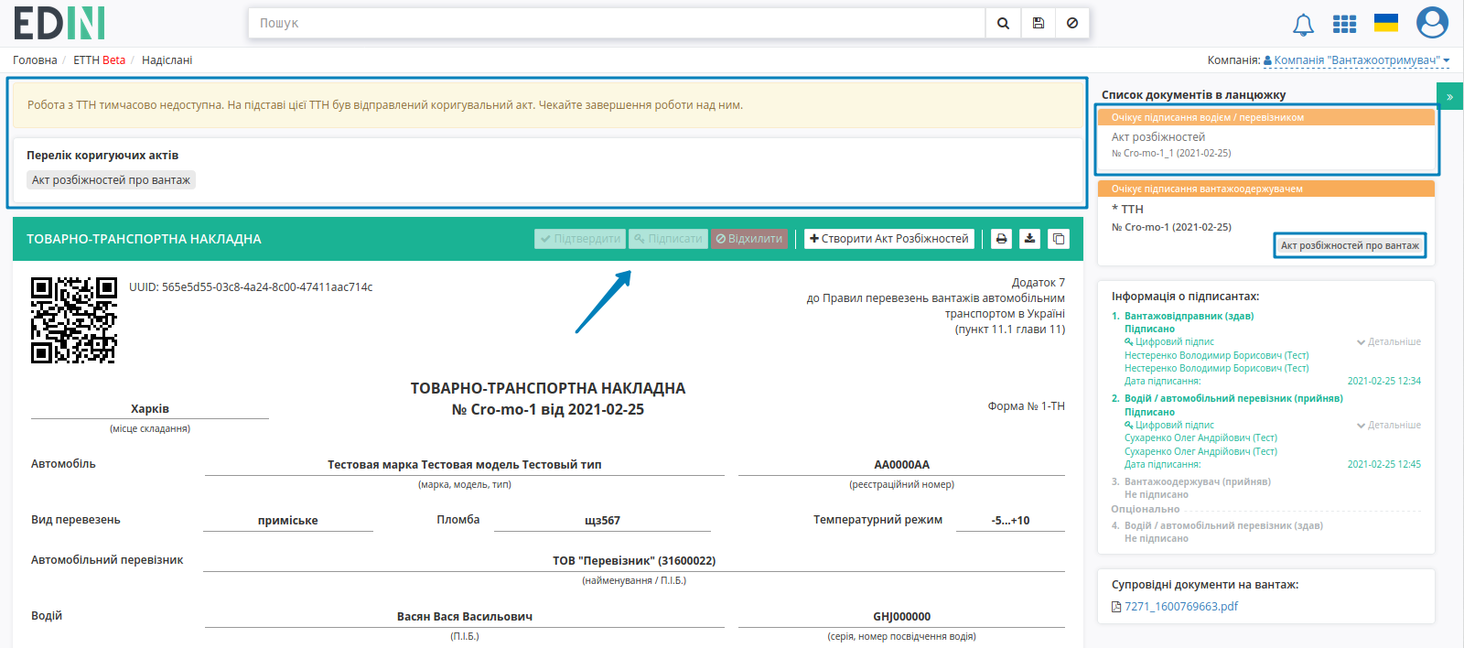The image size is (1464, 648).
Task: Click the clear search circle-slash icon
Action: pos(1072,23)
